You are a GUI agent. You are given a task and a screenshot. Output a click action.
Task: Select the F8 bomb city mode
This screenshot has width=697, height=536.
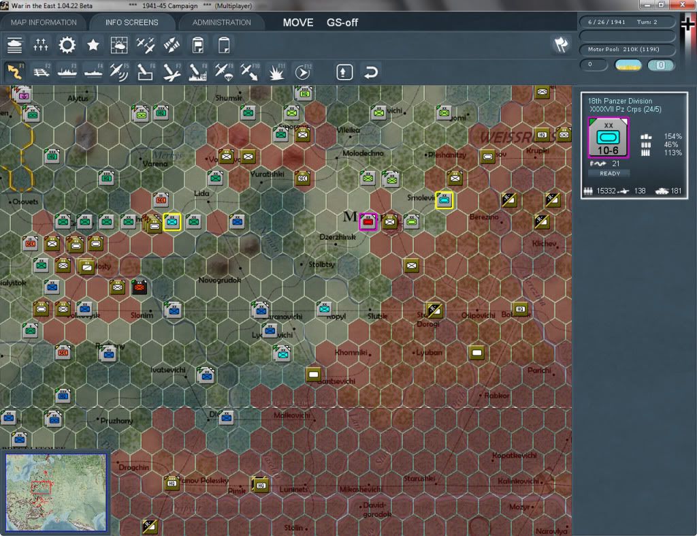click(198, 72)
